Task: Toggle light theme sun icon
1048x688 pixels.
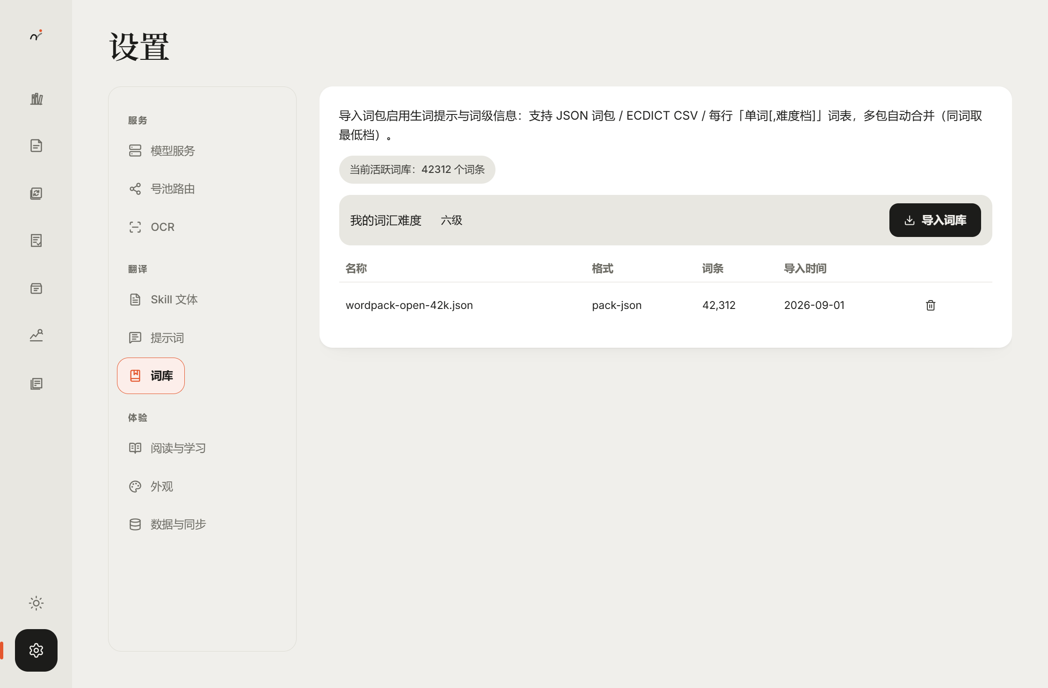Action: (x=36, y=603)
